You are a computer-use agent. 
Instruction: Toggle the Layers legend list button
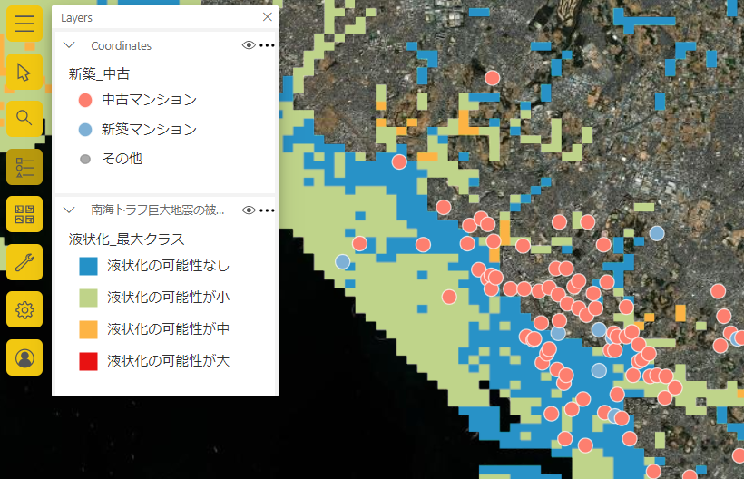click(x=24, y=167)
